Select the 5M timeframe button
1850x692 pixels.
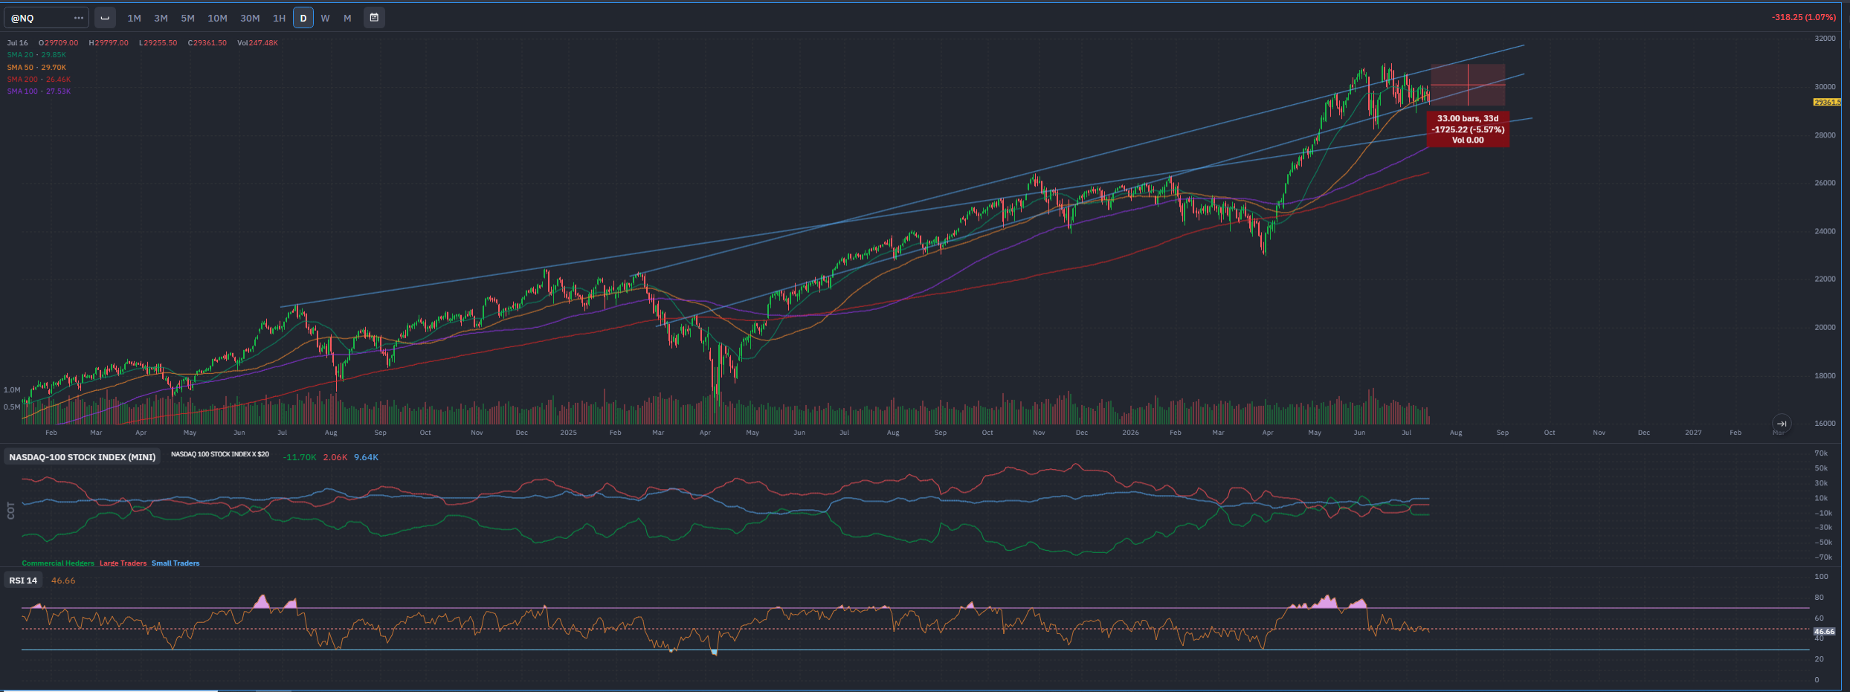pyautogui.click(x=187, y=18)
